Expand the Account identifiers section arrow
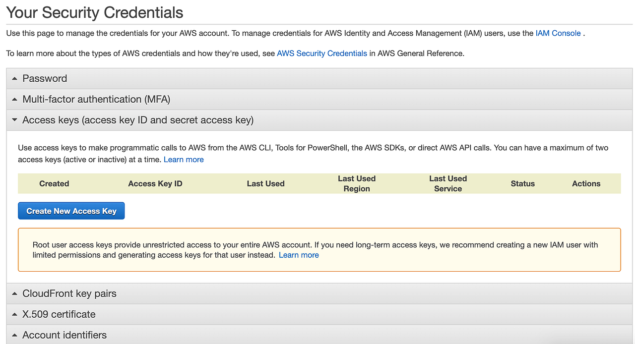 click(14, 336)
